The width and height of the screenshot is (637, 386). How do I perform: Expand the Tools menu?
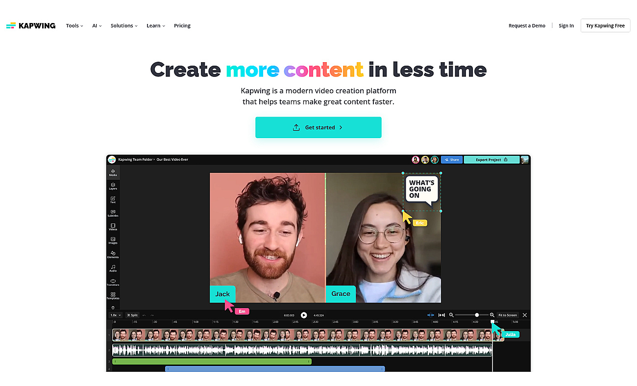pyautogui.click(x=74, y=25)
